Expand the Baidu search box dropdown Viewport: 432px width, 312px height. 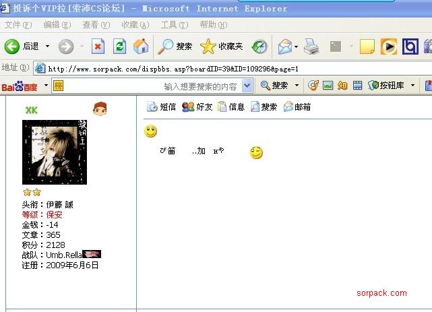coord(247,86)
